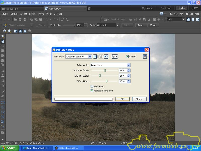This screenshot has width=201, height=151.
Task: Click the save preset floppy disk icon
Action: click(x=95, y=57)
